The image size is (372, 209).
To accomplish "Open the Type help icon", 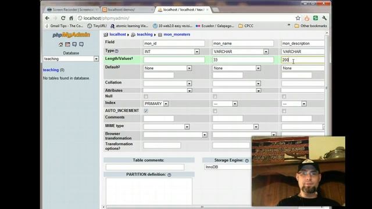I will pyautogui.click(x=116, y=51).
